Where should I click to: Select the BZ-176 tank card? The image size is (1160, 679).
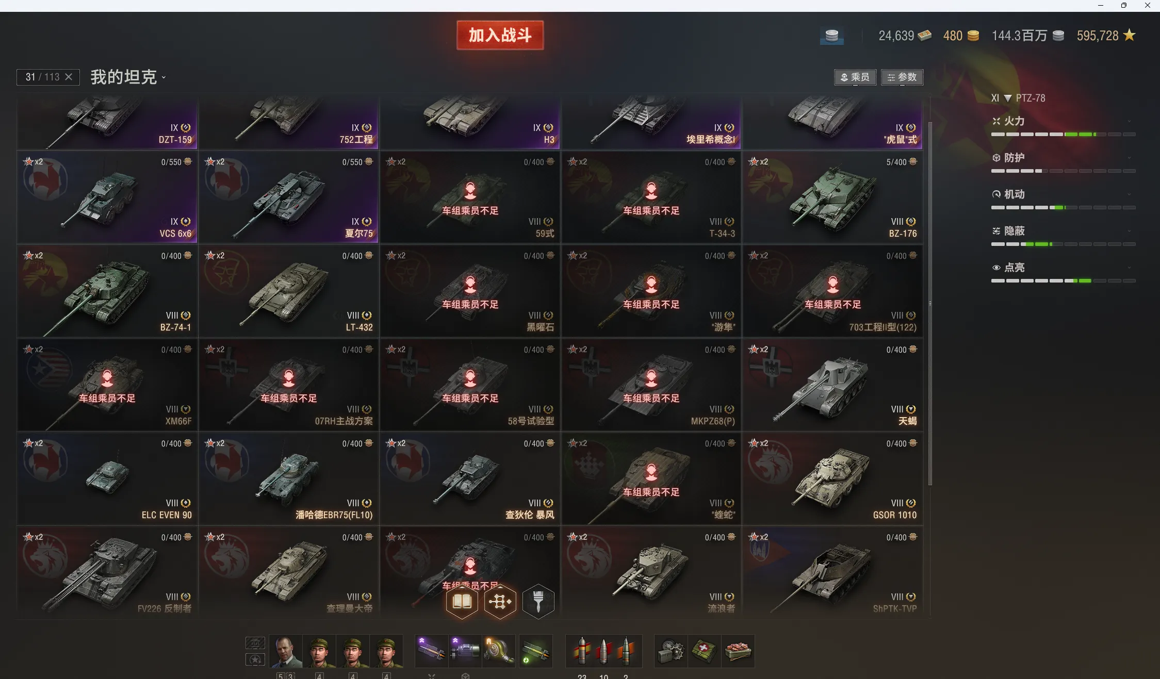pyautogui.click(x=832, y=197)
